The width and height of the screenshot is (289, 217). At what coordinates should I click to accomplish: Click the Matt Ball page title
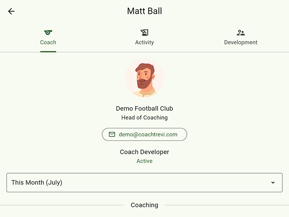pos(144,11)
